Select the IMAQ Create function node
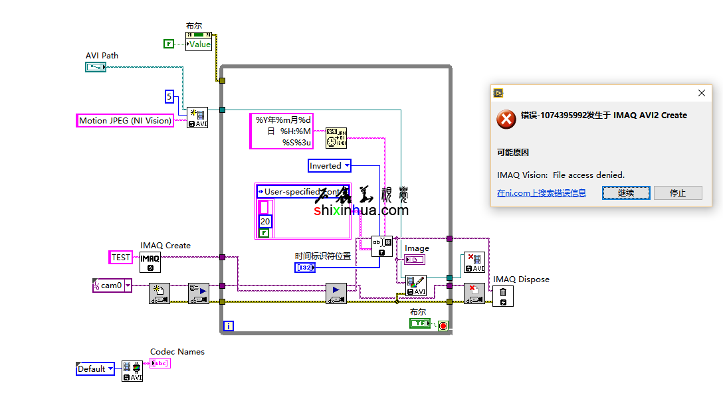Image resolution: width=723 pixels, height=401 pixels. (150, 262)
